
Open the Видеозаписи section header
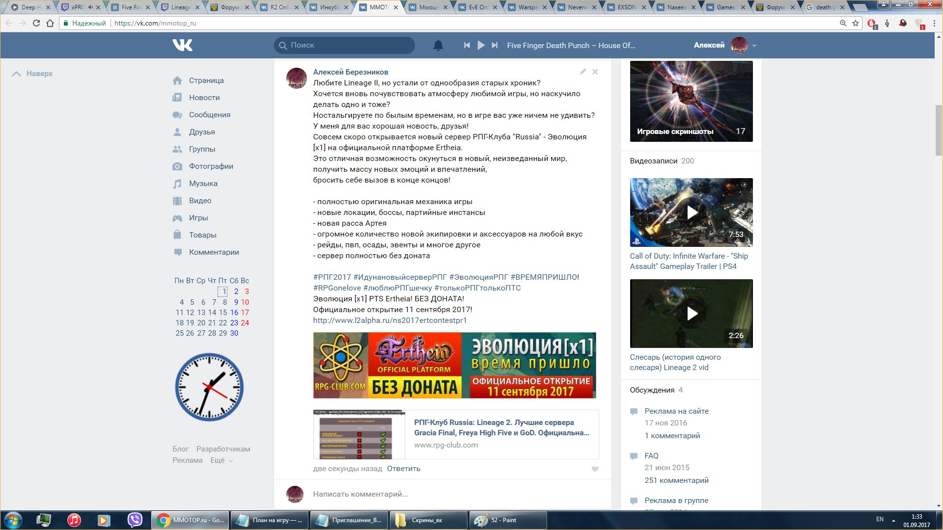654,161
